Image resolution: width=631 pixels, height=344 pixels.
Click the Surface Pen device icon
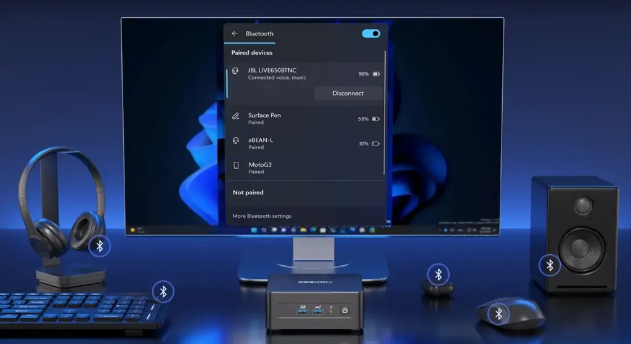click(235, 116)
